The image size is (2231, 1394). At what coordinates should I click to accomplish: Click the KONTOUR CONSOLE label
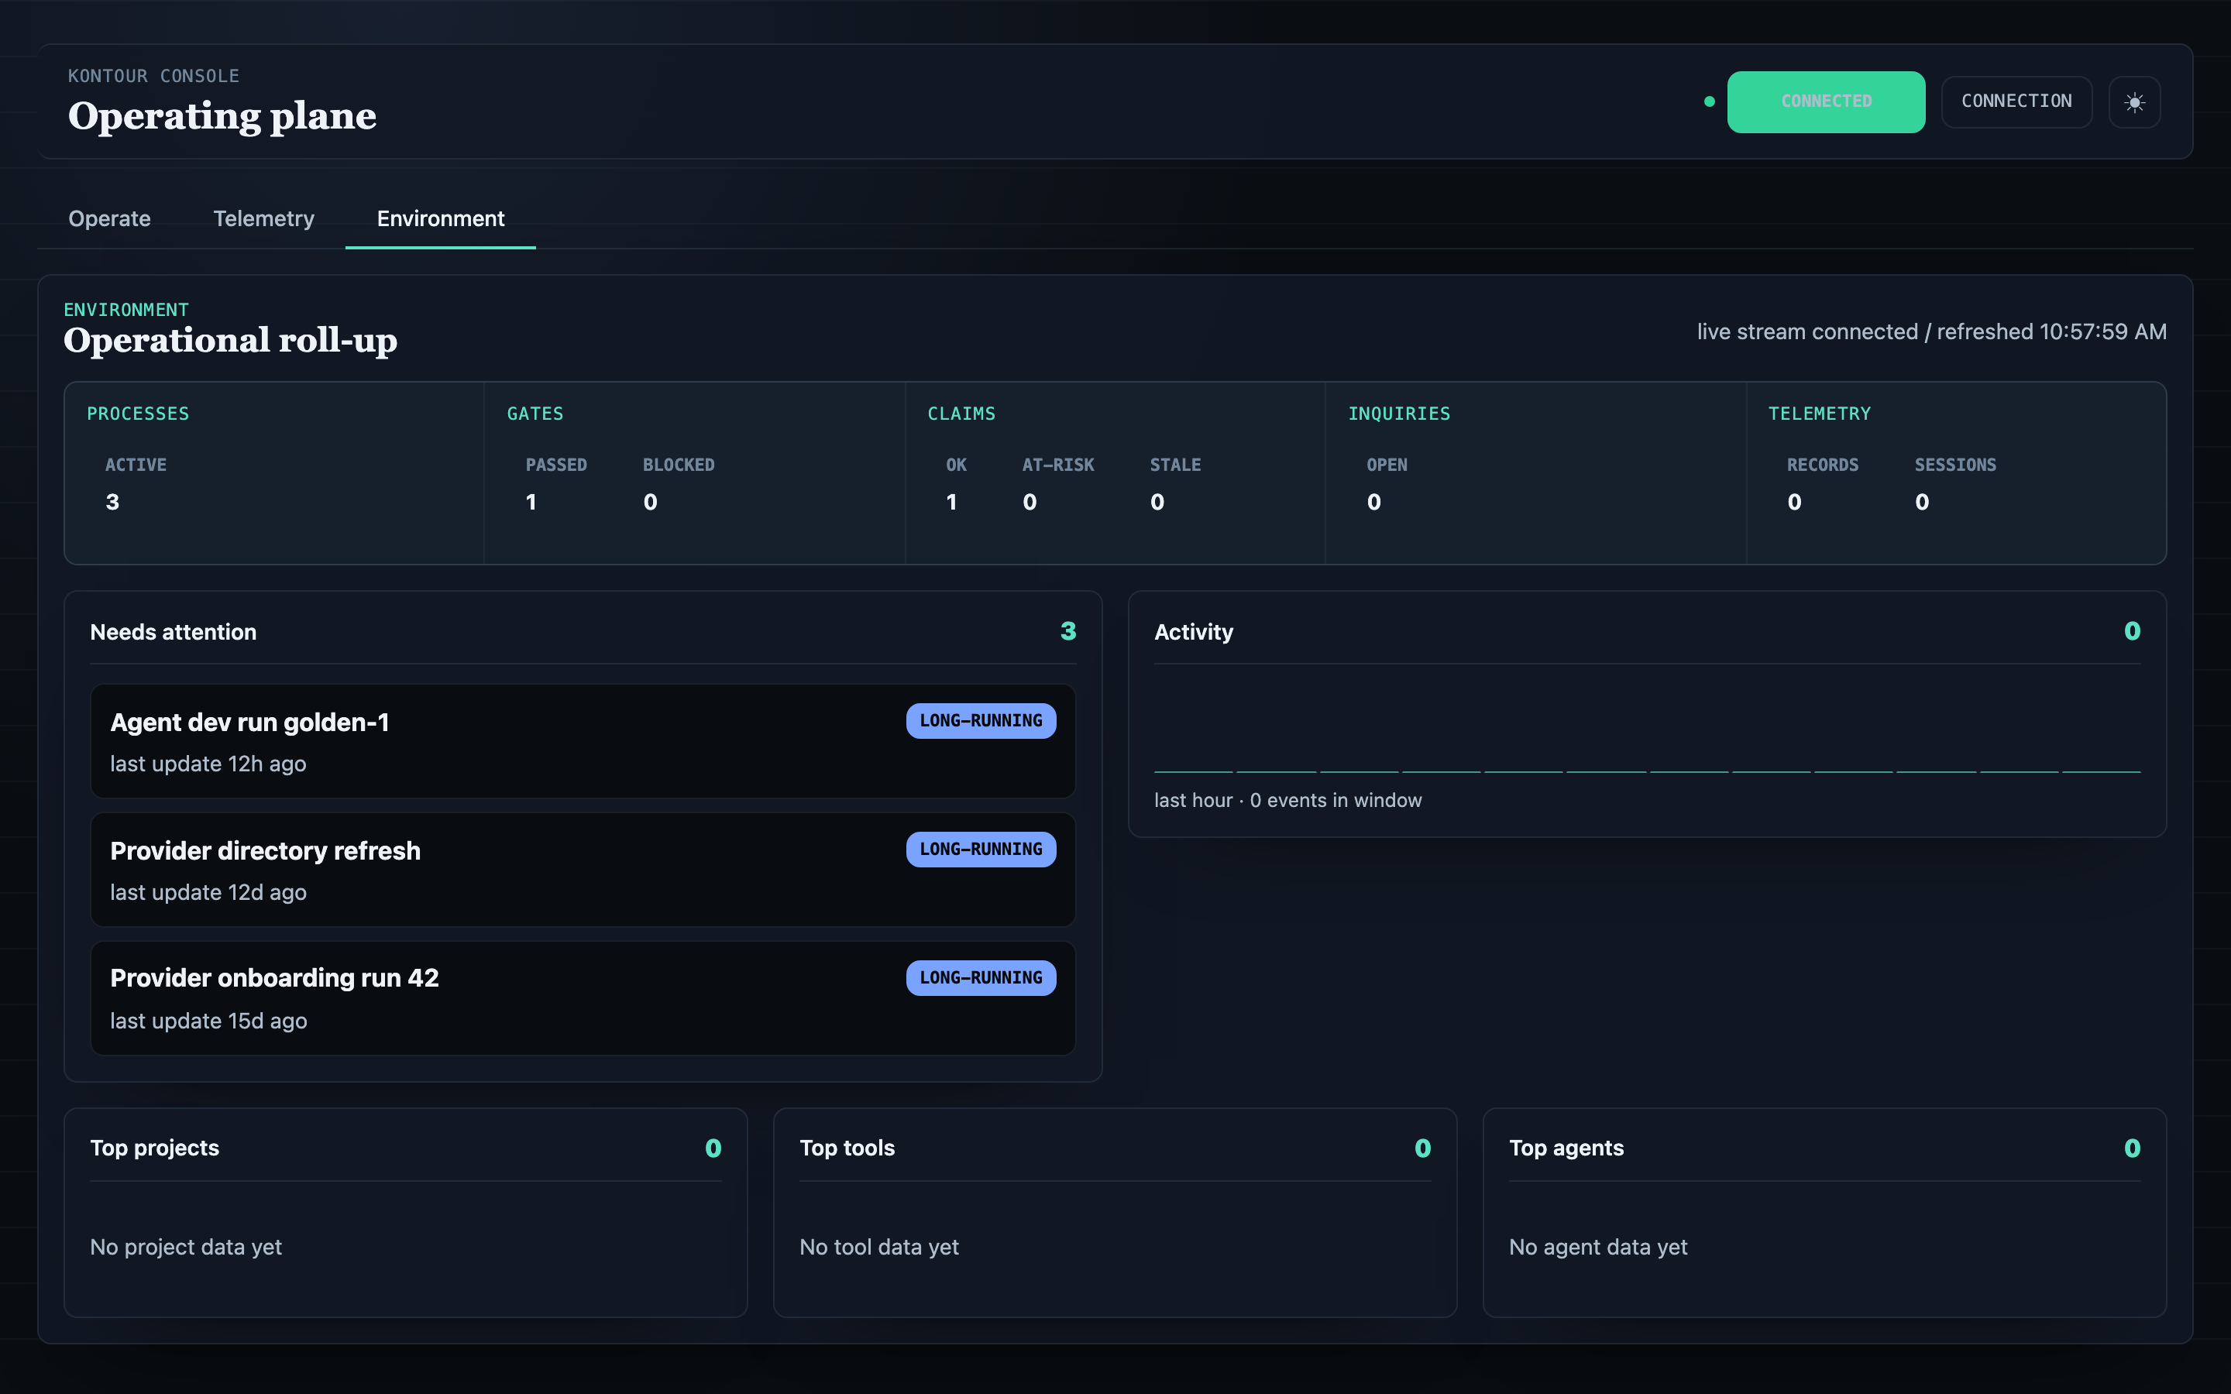click(x=153, y=76)
